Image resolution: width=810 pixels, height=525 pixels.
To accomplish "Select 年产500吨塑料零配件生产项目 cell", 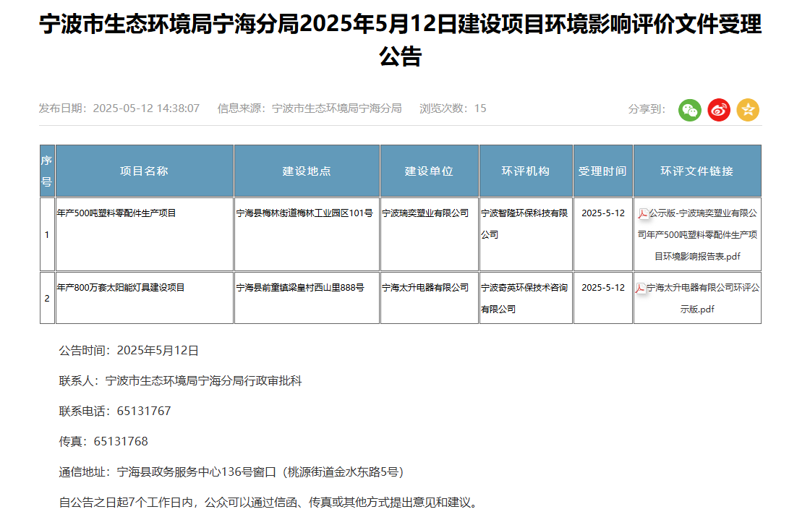I will click(x=144, y=234).
